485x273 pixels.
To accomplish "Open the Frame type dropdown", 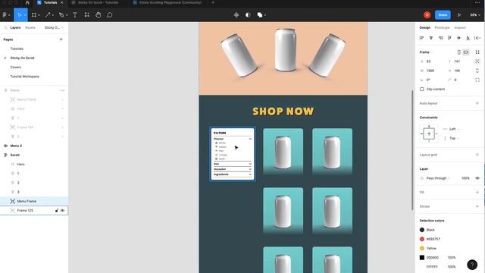I will tap(426, 52).
